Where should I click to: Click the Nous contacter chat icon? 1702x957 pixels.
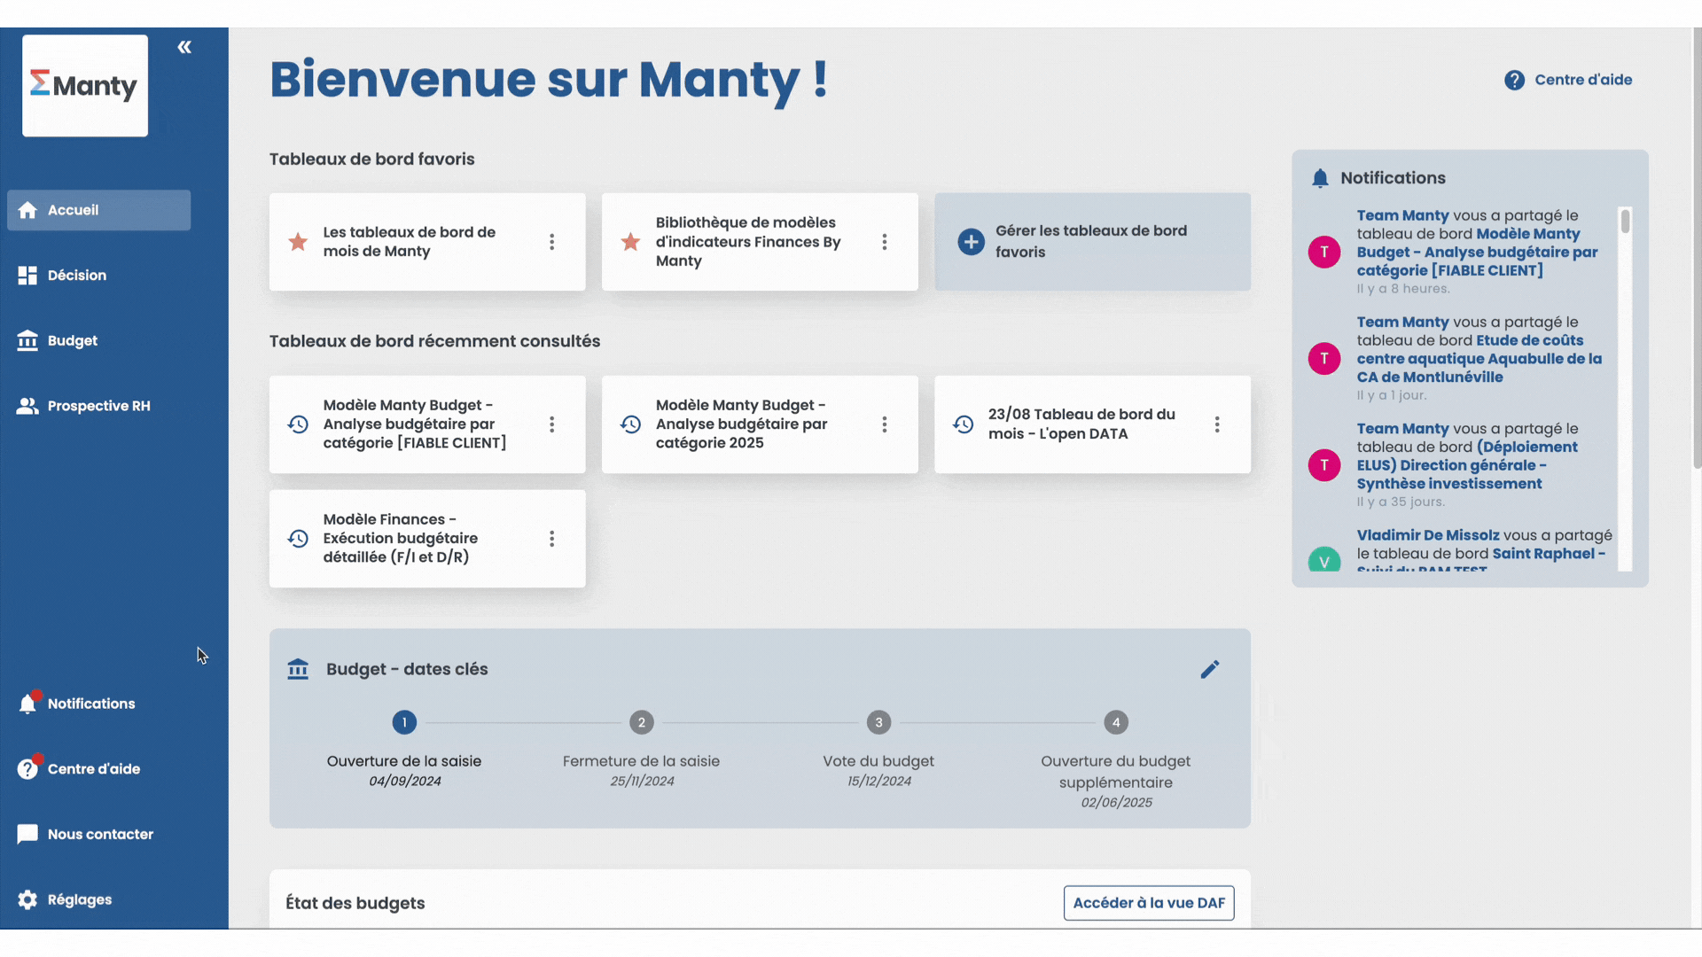coord(27,835)
